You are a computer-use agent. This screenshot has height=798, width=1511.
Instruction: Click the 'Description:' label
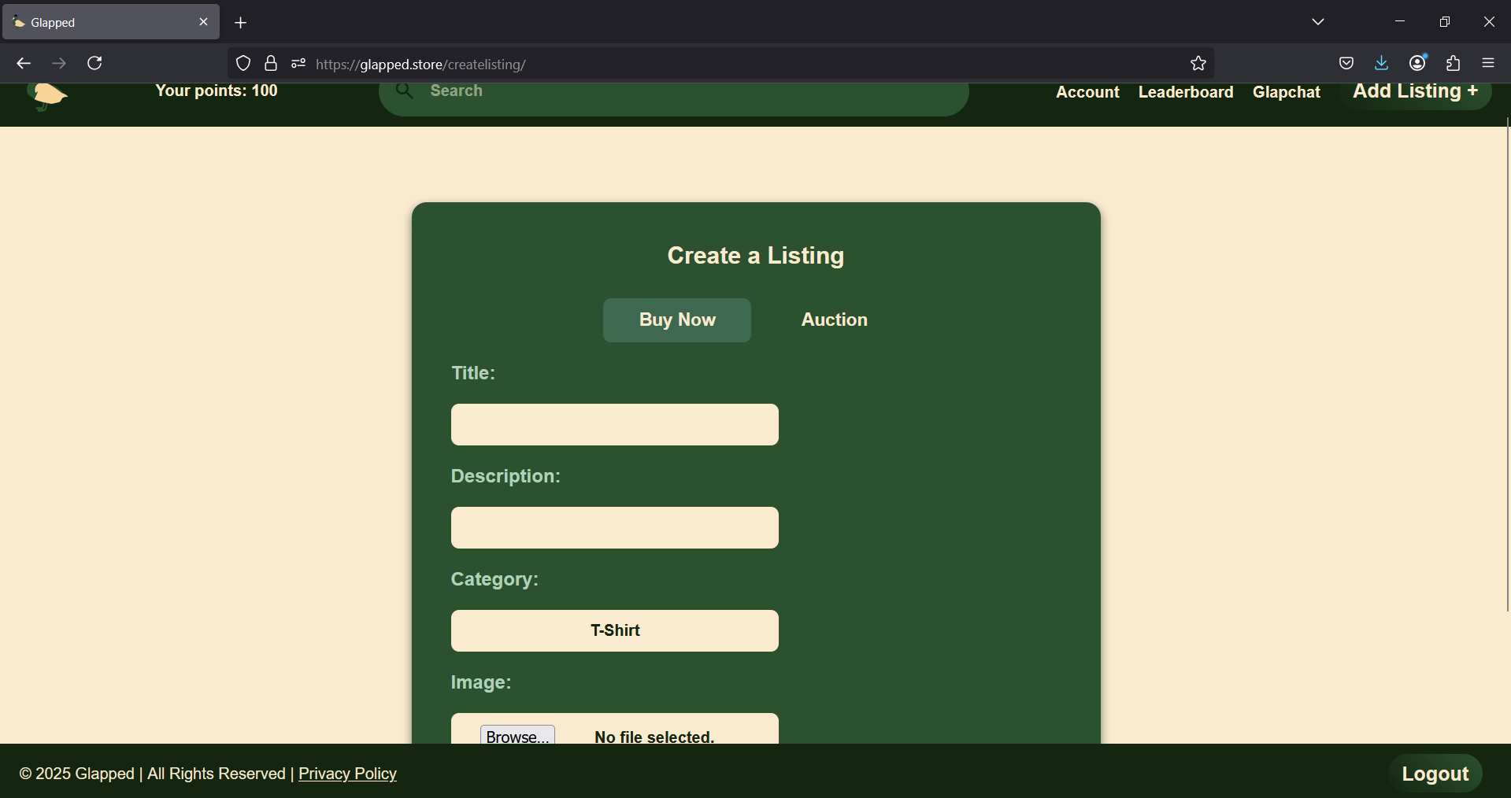(x=506, y=476)
